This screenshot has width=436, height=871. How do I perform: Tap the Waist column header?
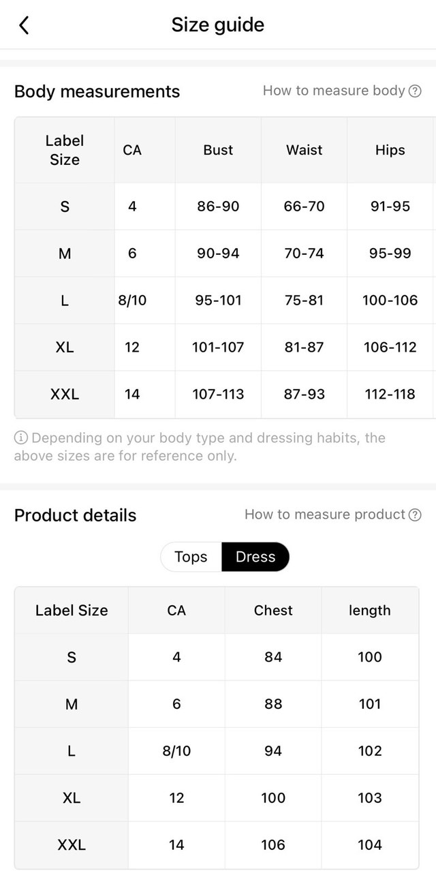point(304,150)
